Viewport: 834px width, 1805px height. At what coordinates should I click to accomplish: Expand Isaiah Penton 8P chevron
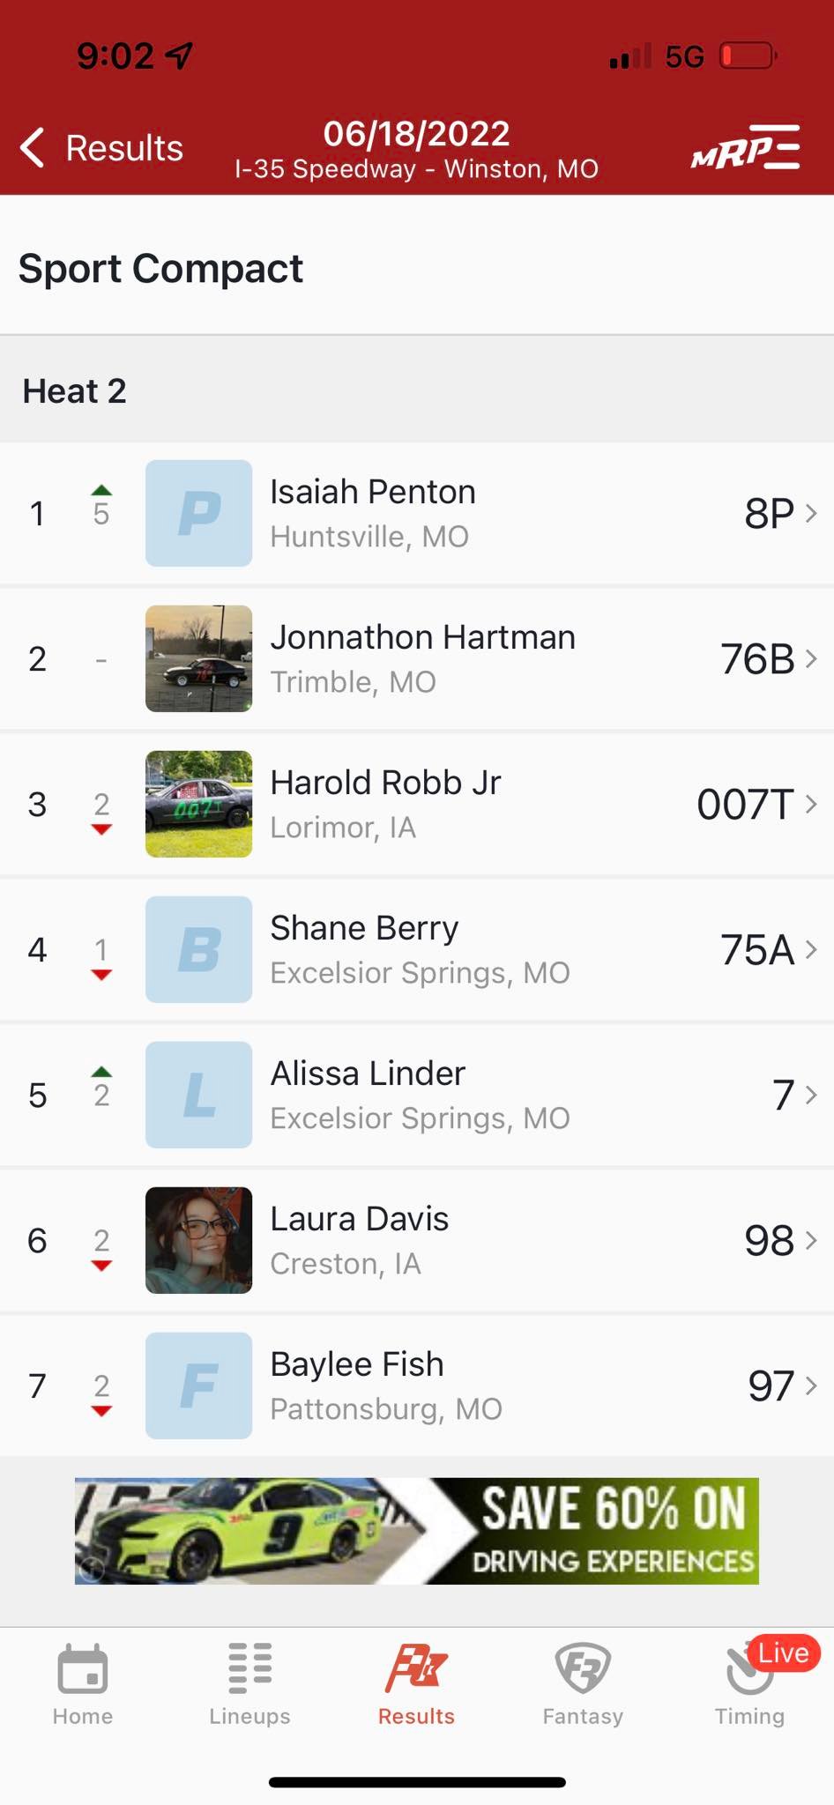[x=811, y=513]
